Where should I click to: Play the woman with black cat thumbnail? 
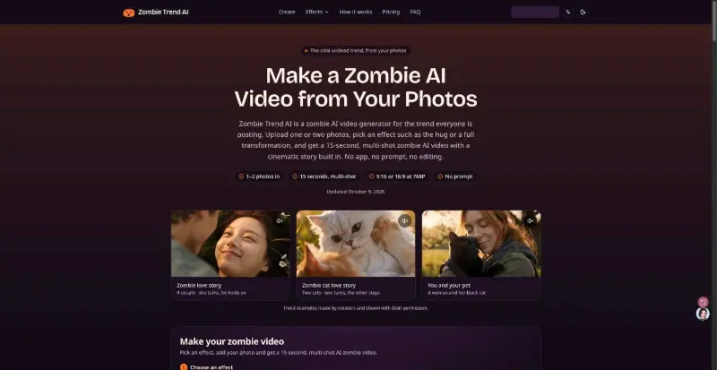[x=481, y=244]
